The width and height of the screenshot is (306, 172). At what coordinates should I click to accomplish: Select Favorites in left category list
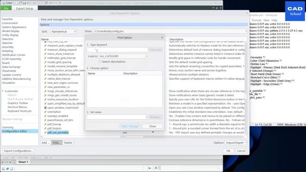click(8, 19)
